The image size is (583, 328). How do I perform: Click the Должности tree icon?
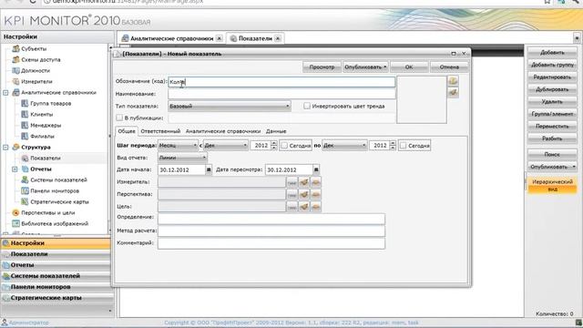point(15,70)
